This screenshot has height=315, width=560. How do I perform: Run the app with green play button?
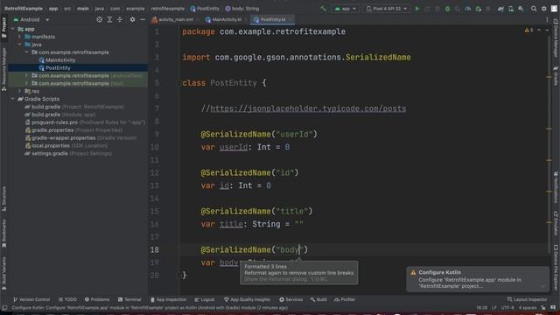pyautogui.click(x=416, y=9)
